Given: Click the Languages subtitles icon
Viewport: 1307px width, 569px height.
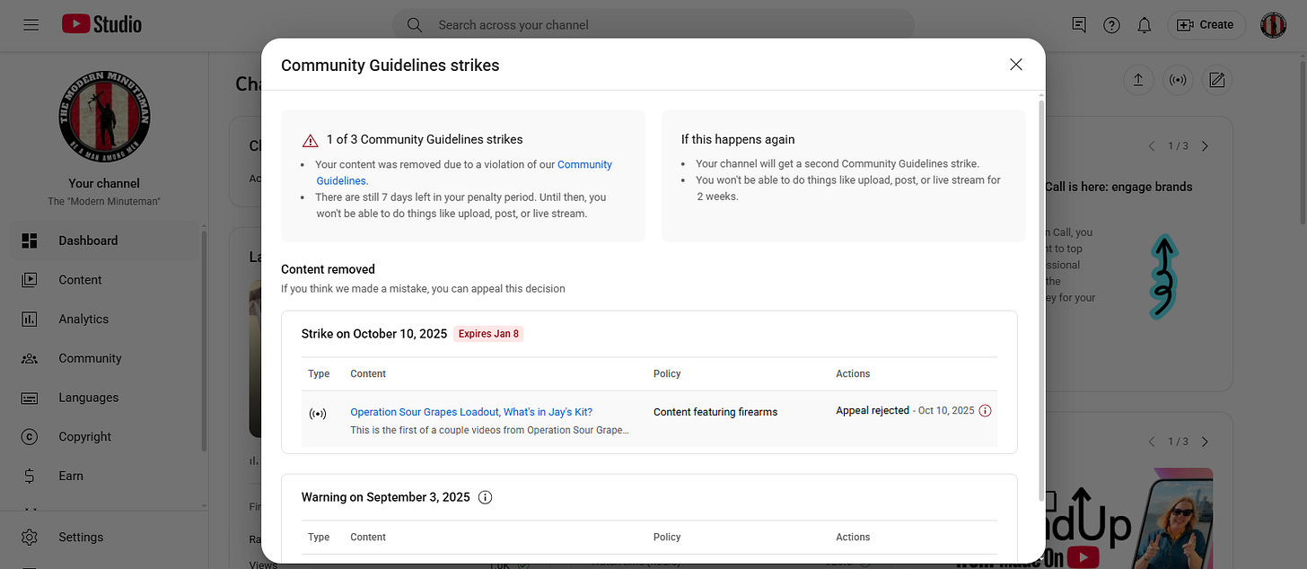Looking at the screenshot, I should (30, 398).
